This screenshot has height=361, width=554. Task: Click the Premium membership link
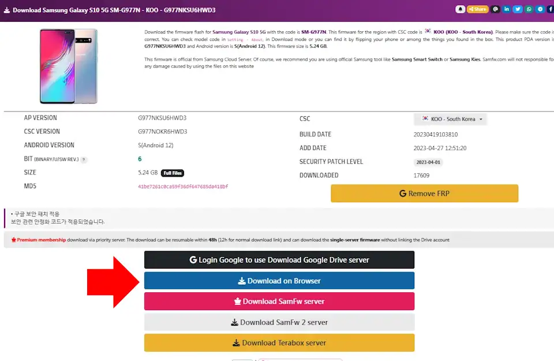[41, 240]
